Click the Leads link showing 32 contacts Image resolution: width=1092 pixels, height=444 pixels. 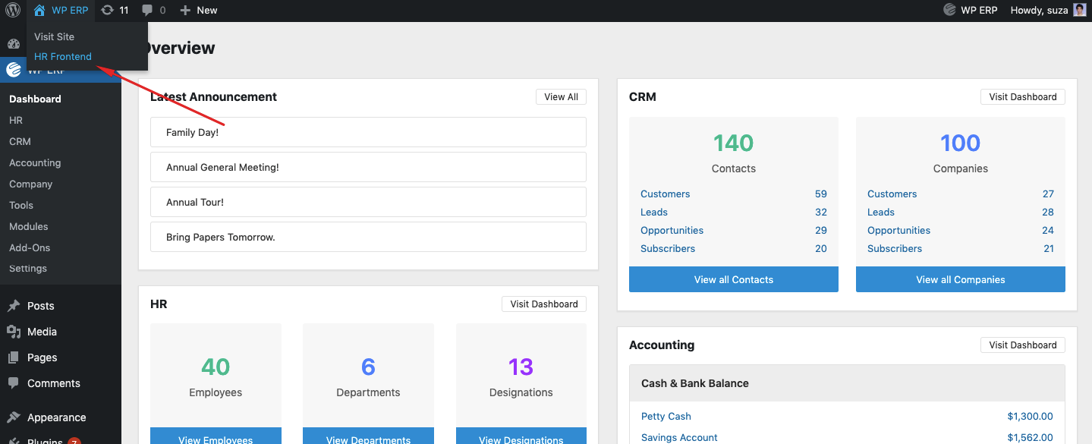653,212
